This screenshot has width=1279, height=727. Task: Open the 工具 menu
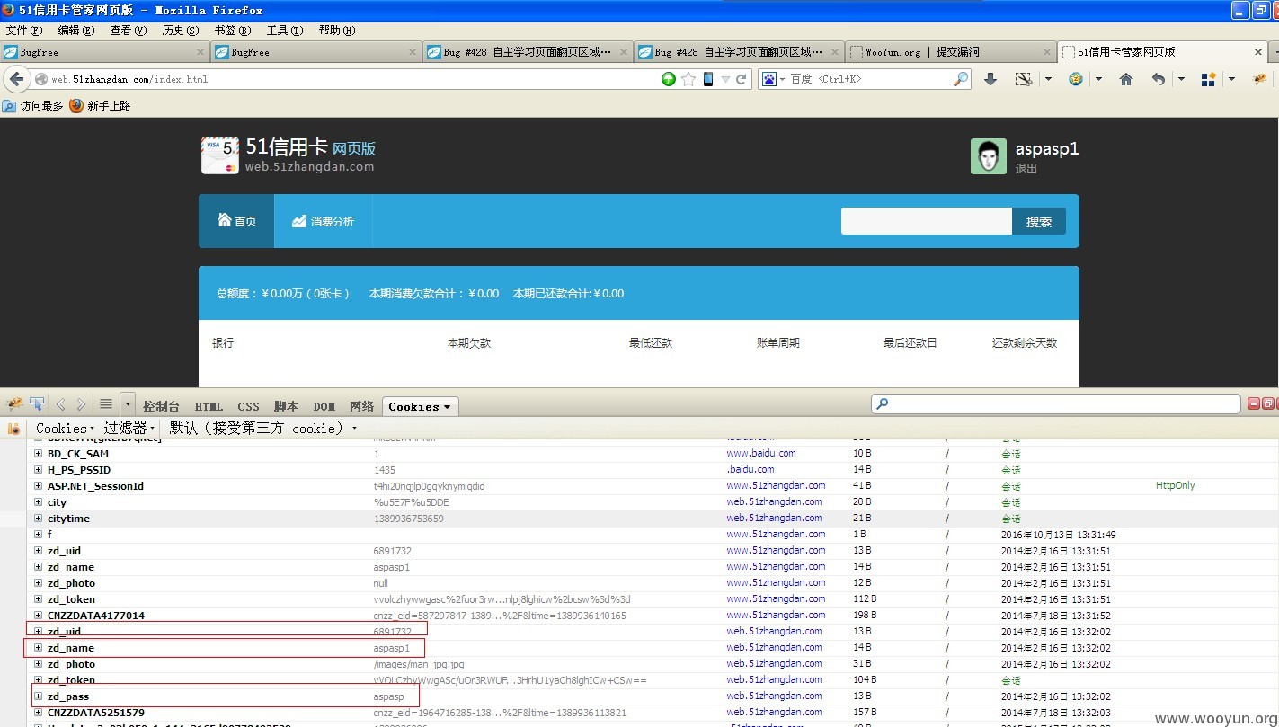[x=285, y=31]
